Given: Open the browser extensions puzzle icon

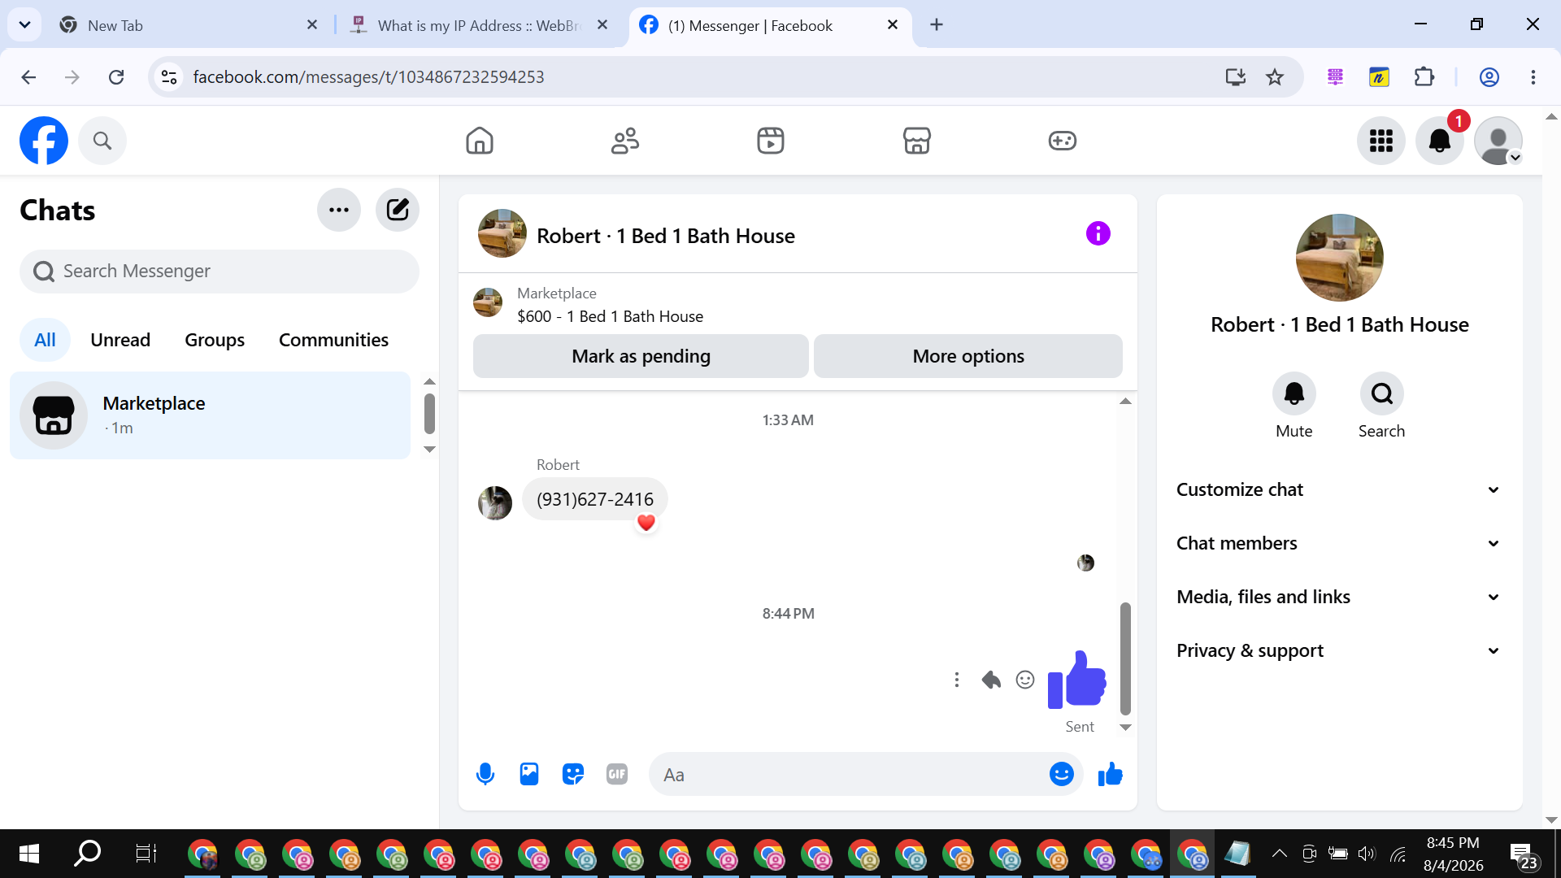Looking at the screenshot, I should [x=1424, y=77].
